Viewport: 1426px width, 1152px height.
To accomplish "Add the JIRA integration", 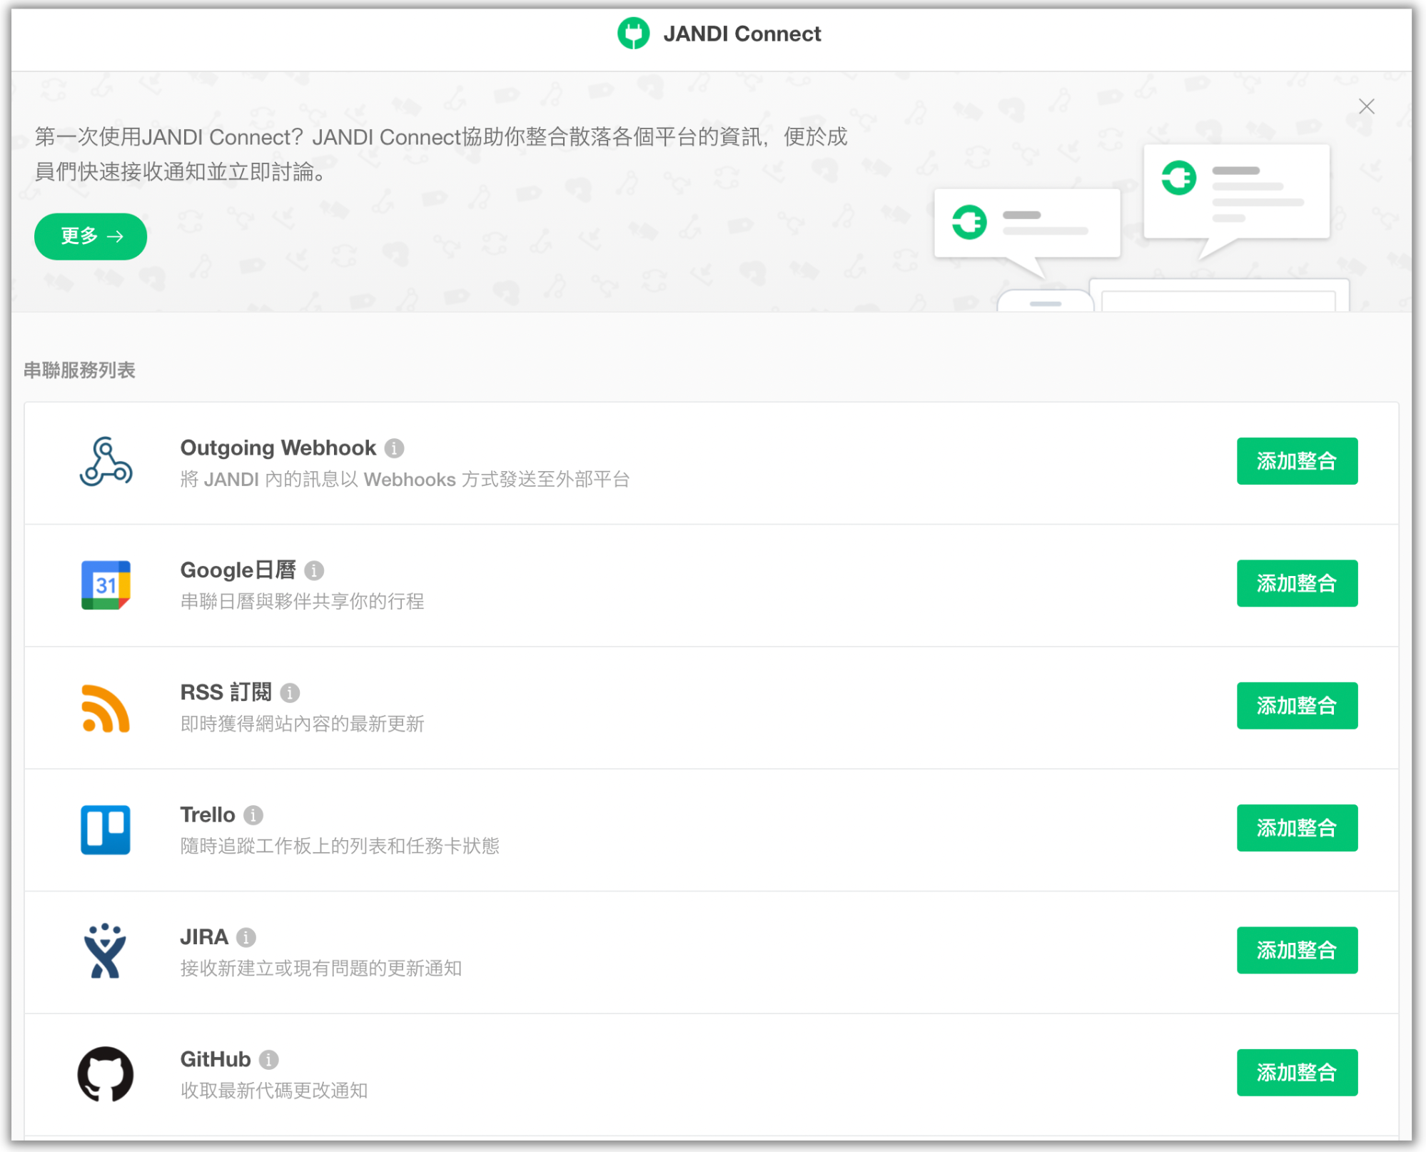I will point(1296,950).
